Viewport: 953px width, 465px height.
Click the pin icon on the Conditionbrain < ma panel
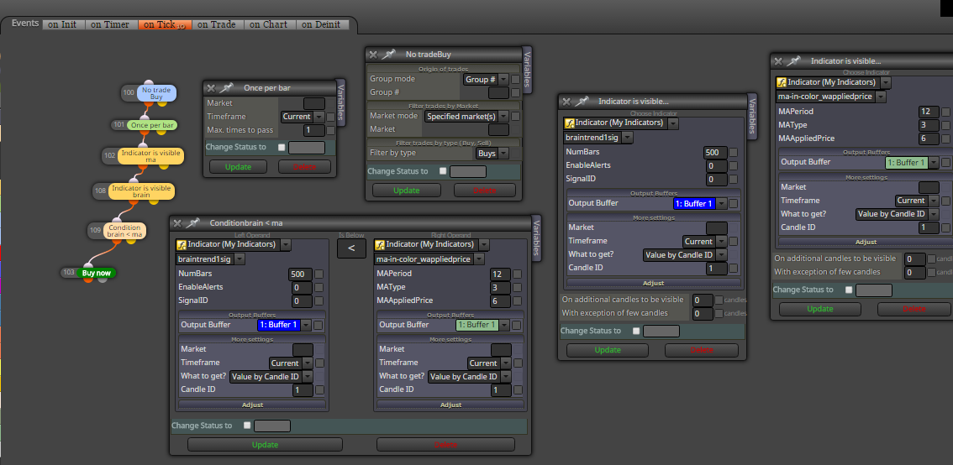point(192,223)
